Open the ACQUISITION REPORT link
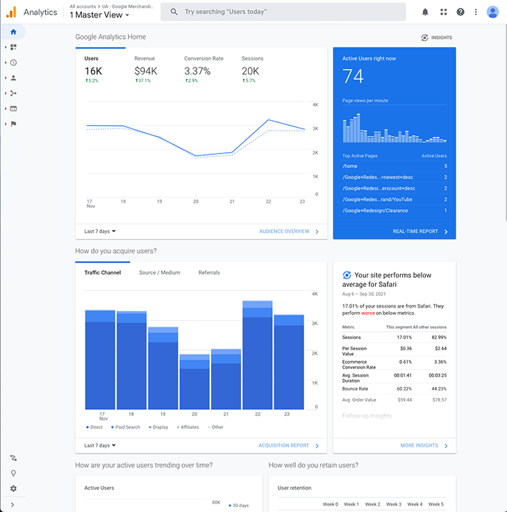Image resolution: width=507 pixels, height=512 pixels. click(289, 446)
